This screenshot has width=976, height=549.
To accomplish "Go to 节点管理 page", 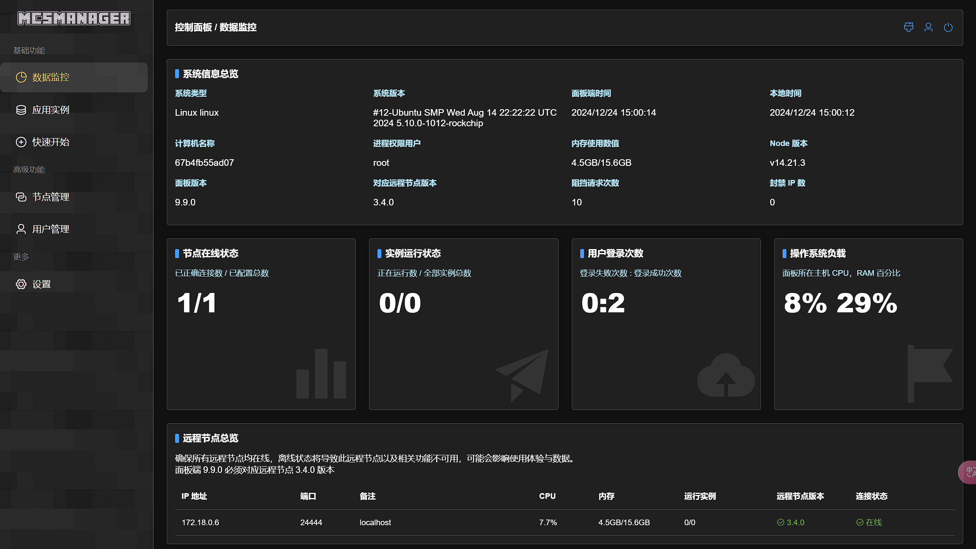I will pos(51,197).
